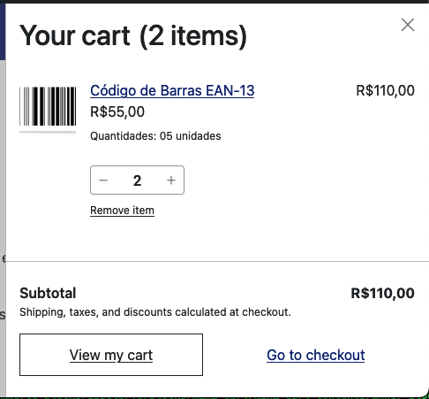Select the barcode product thumbnail
This screenshot has width=429, height=399.
pos(48,108)
